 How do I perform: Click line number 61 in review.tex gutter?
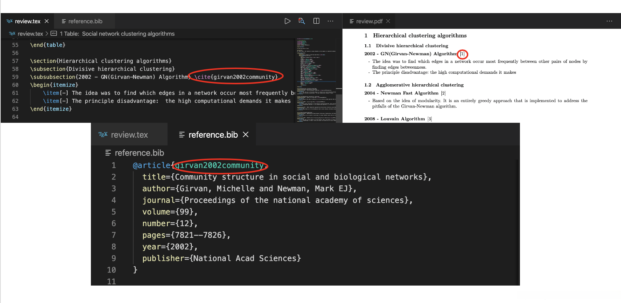15,93
